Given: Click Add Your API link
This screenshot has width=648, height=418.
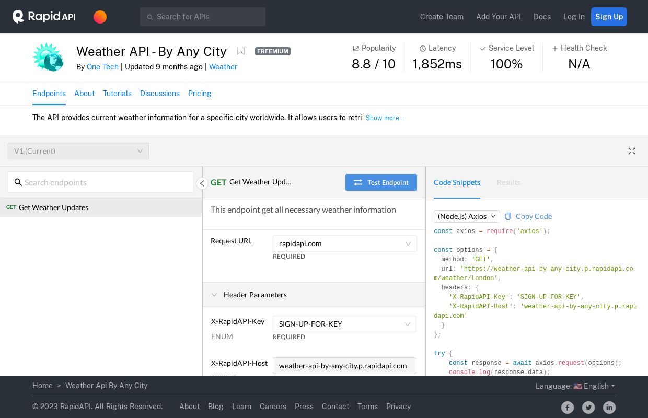Looking at the screenshot, I should (x=499, y=17).
